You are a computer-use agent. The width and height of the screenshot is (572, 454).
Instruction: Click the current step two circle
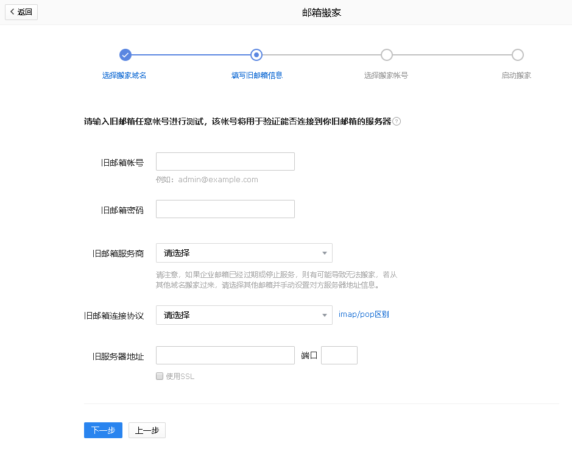[256, 55]
